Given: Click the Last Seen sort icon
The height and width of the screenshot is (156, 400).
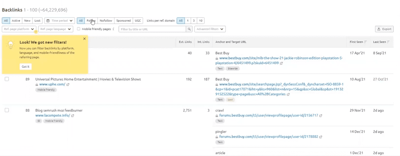Looking at the screenshot, I should pyautogui.click(x=389, y=42).
